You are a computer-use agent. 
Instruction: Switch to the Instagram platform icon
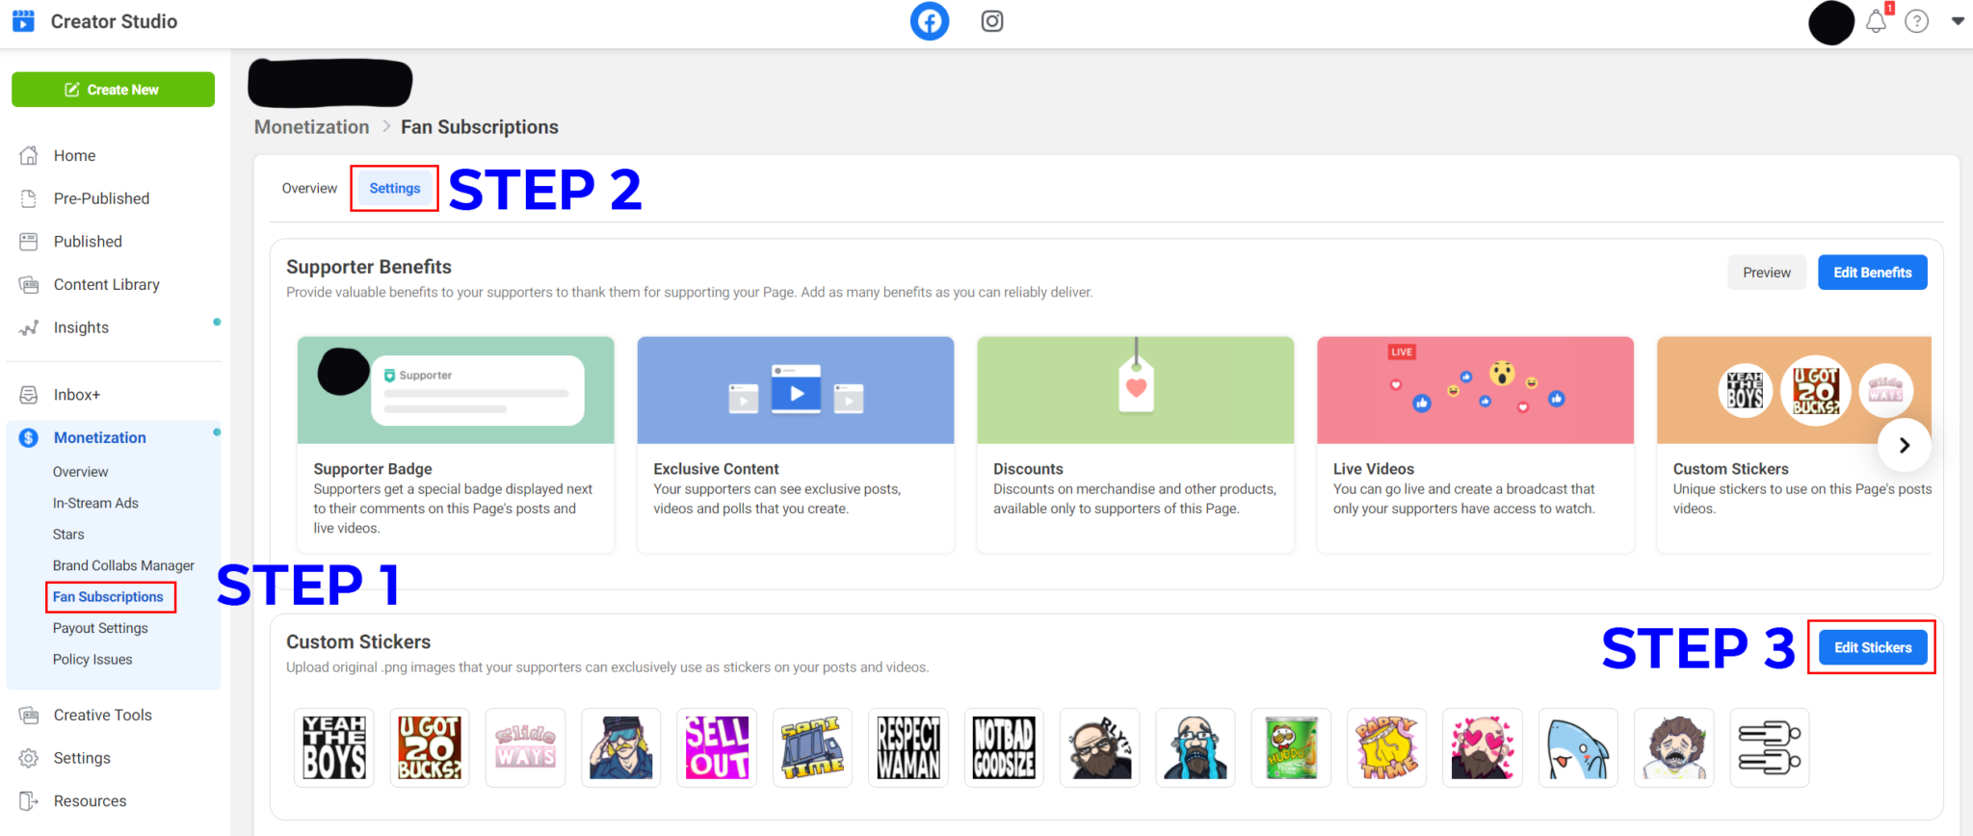pos(992,21)
